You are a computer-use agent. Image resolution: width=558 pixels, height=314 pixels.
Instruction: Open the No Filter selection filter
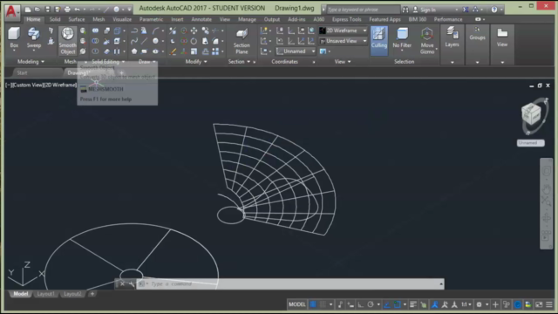point(402,38)
